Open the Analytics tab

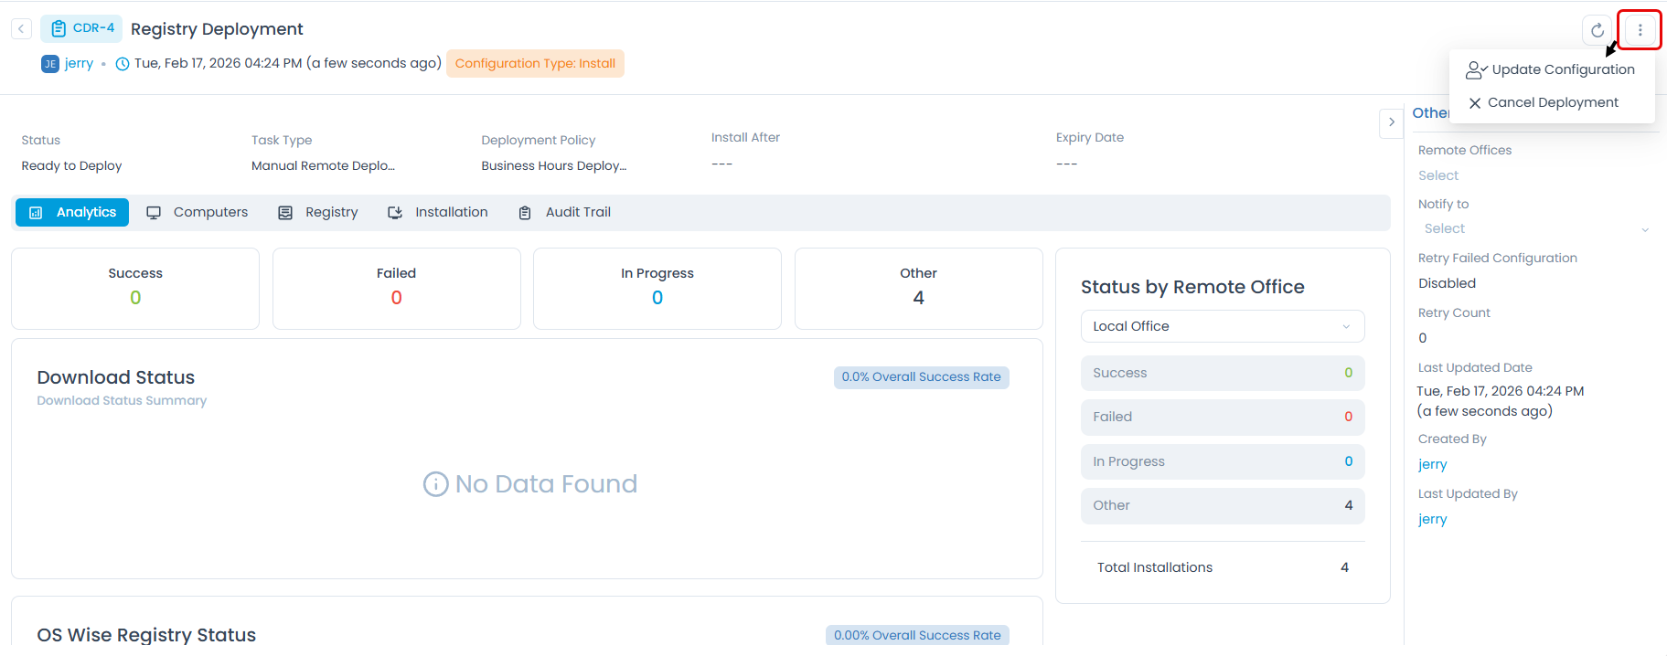click(x=72, y=213)
